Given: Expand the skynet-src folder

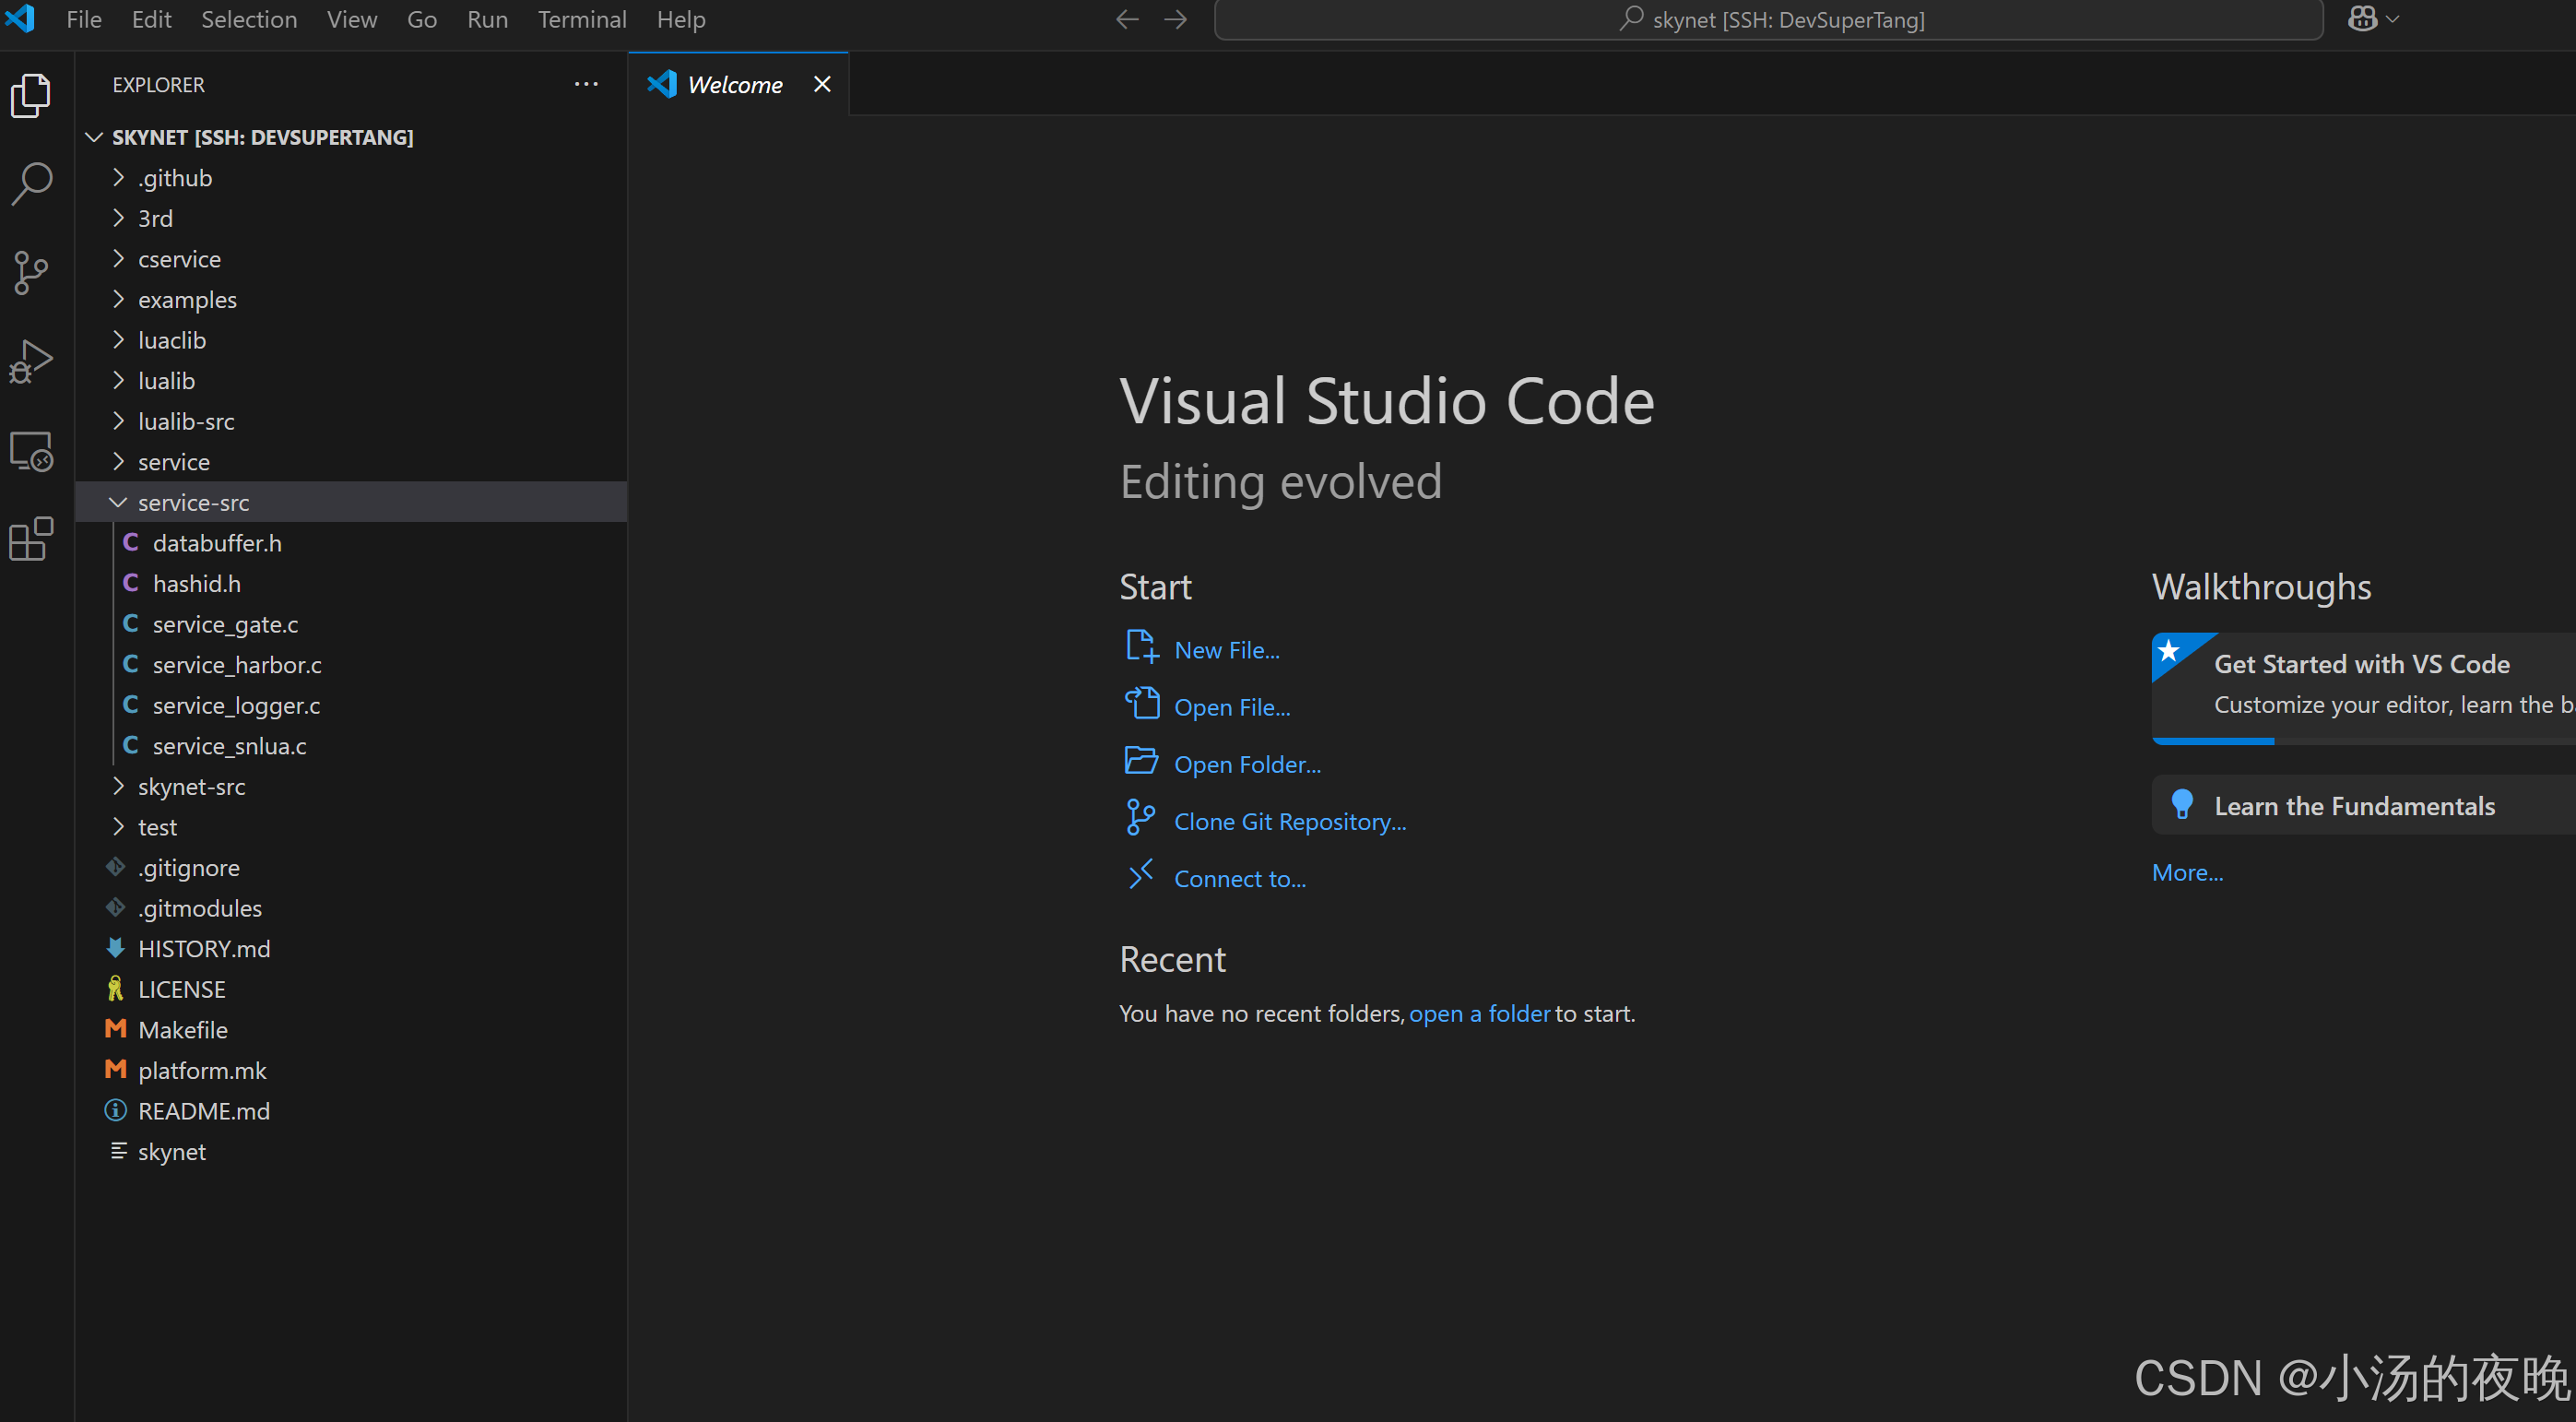Looking at the screenshot, I should pos(191,787).
